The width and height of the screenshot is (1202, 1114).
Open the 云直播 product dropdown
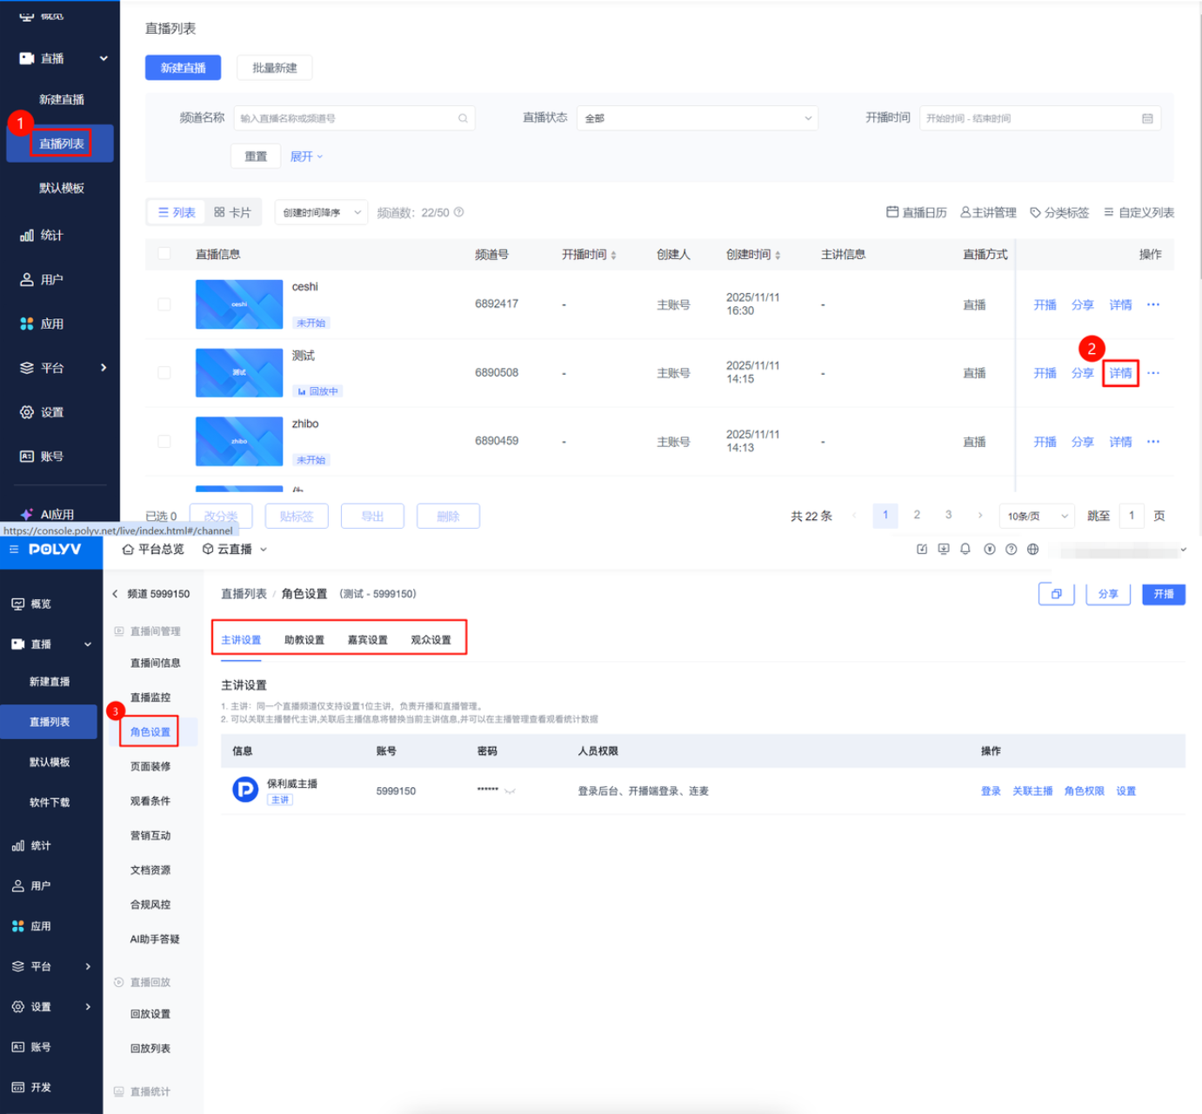coord(235,550)
